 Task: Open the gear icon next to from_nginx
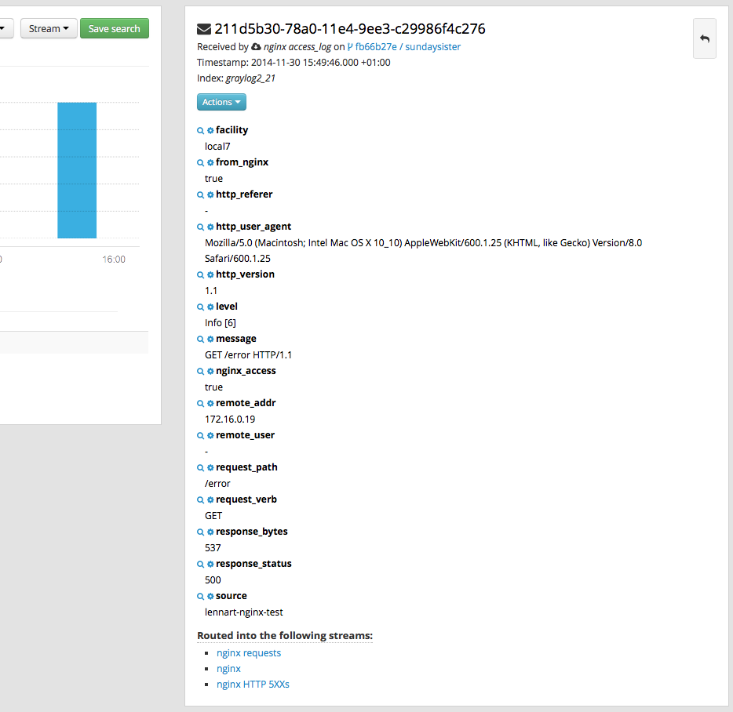[210, 162]
